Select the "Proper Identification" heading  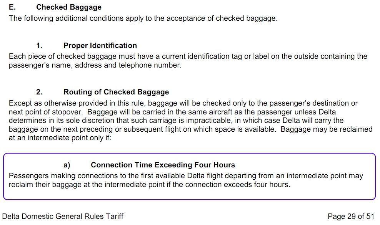[x=100, y=46]
